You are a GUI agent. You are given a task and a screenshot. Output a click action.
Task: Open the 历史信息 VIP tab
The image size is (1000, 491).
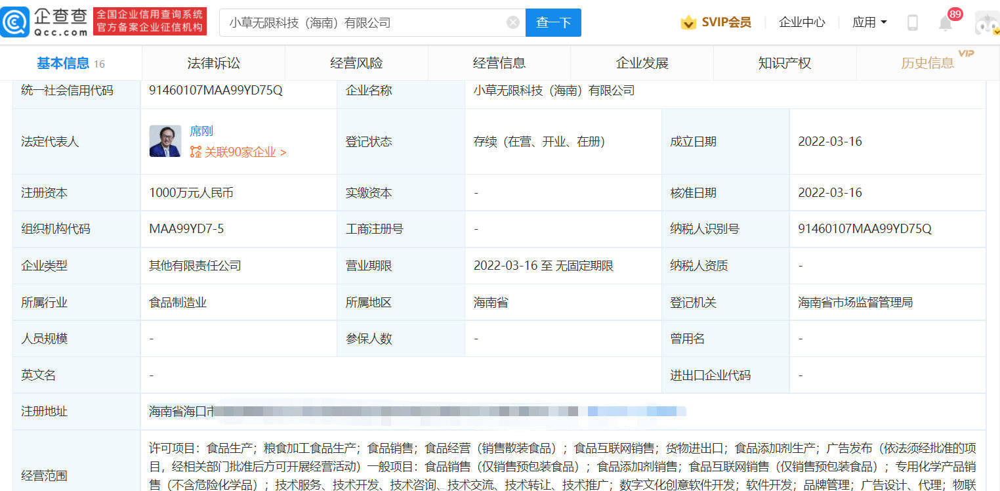(928, 63)
